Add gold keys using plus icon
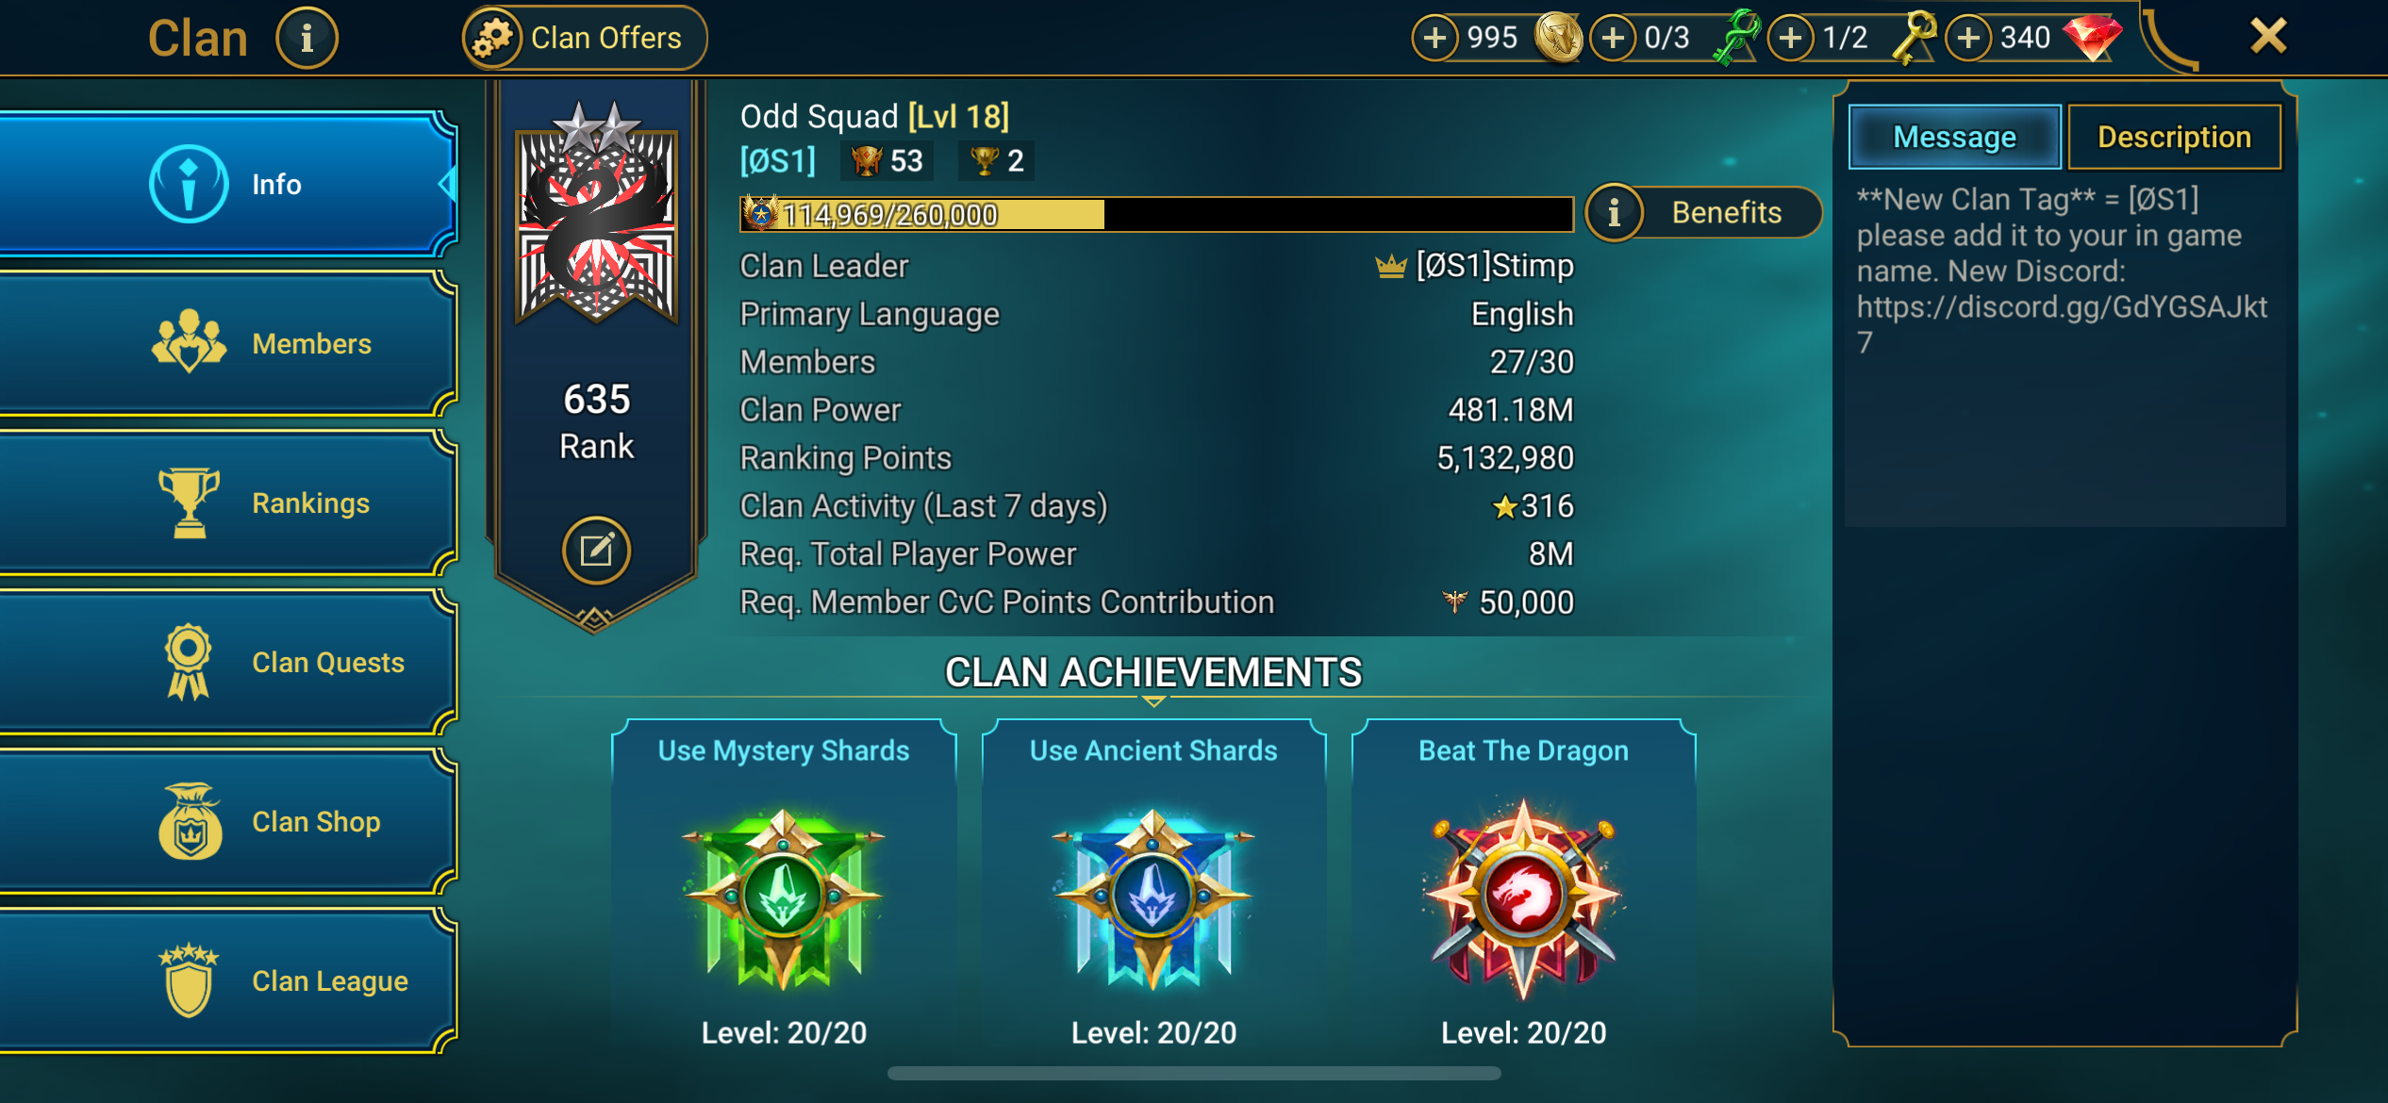The image size is (2388, 1103). 1790,38
